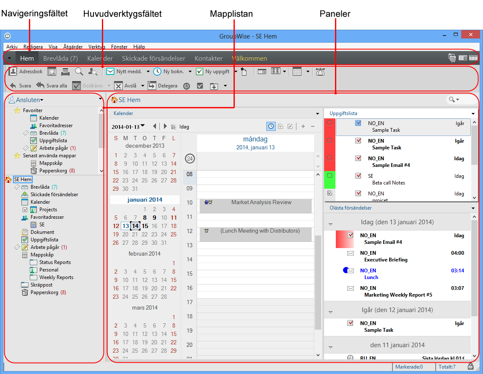Click the clipboard with star icon
This screenshot has width=483, height=374.
tap(244, 72)
